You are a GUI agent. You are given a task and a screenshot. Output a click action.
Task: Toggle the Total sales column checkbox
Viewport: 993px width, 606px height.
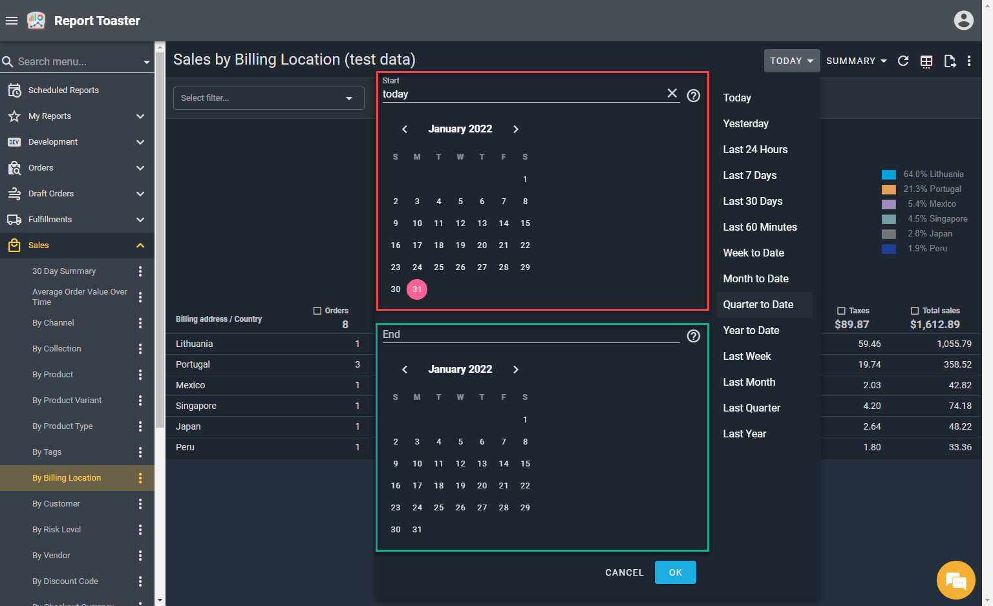915,311
